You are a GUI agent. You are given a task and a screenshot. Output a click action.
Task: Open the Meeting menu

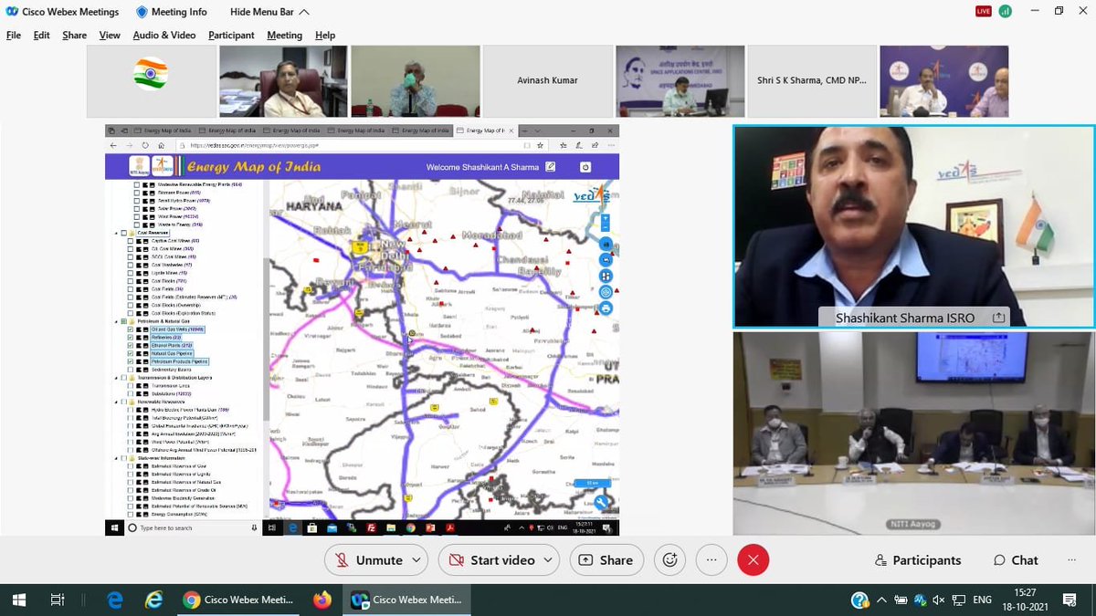[284, 35]
